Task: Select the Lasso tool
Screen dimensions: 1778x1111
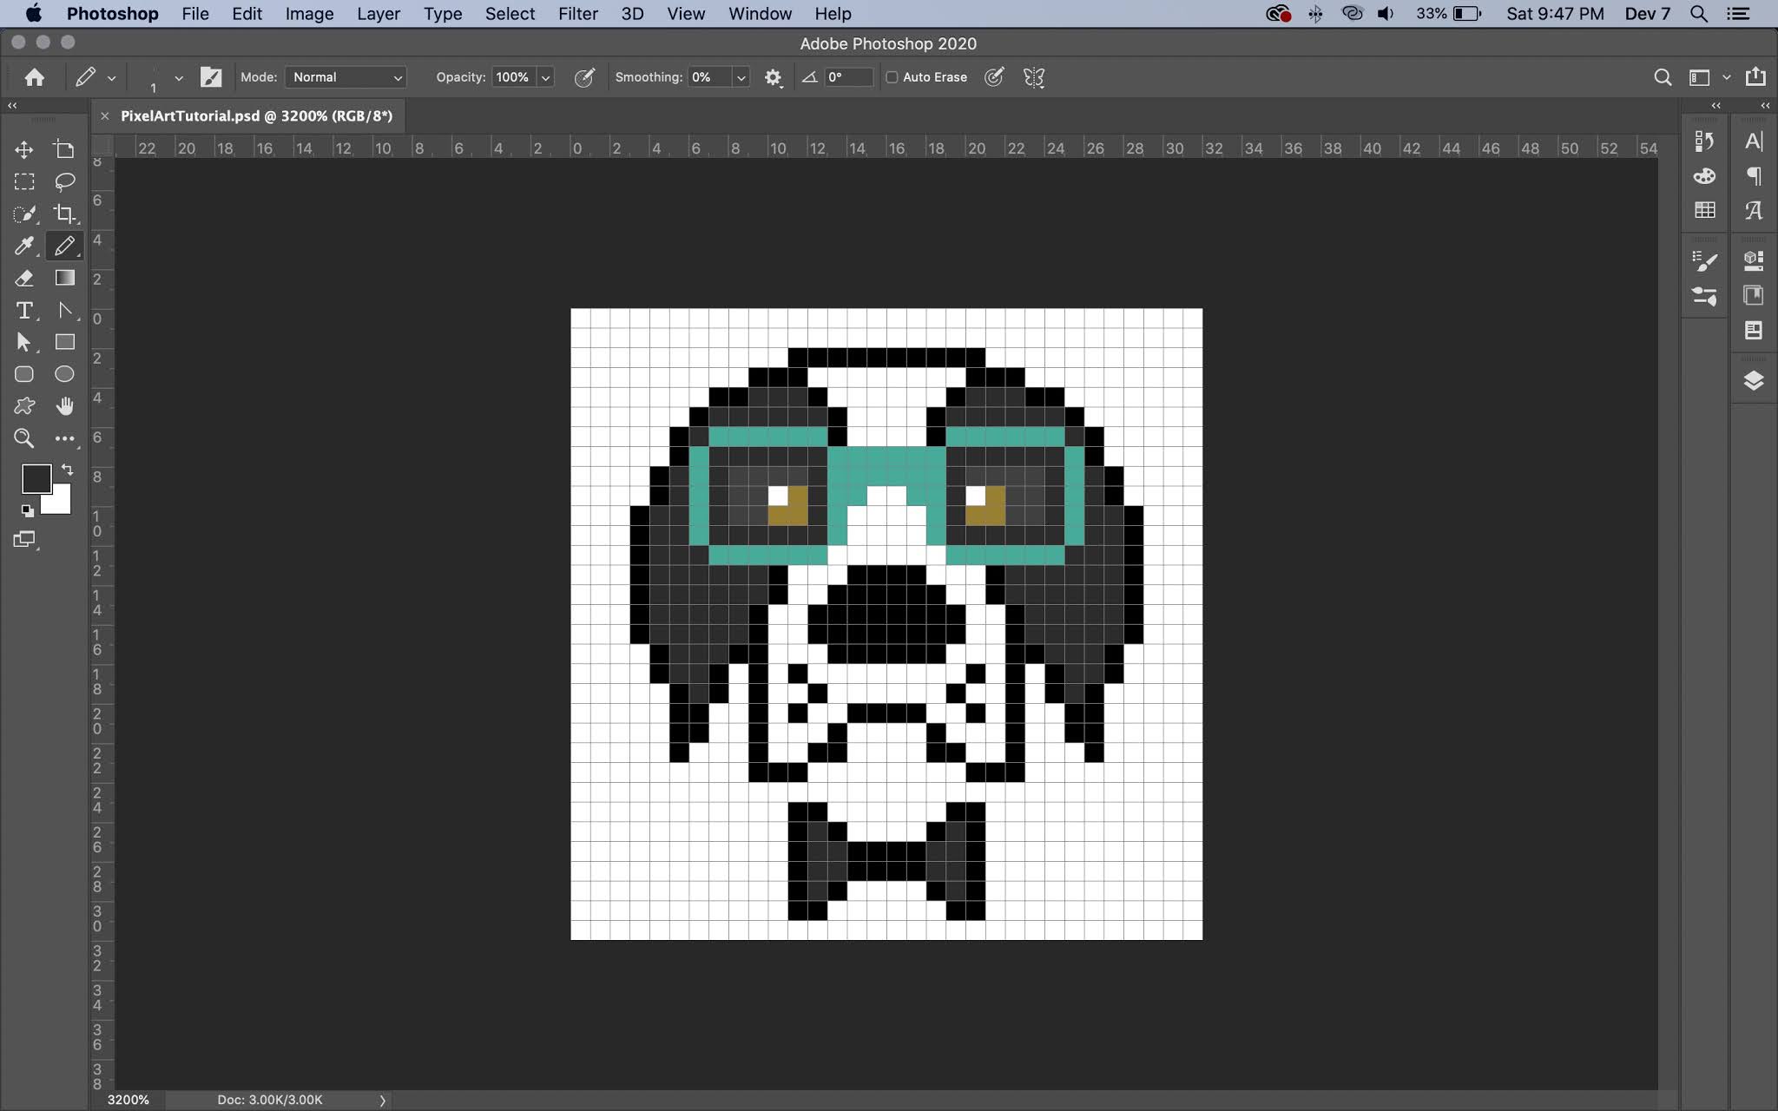Action: coord(65,181)
